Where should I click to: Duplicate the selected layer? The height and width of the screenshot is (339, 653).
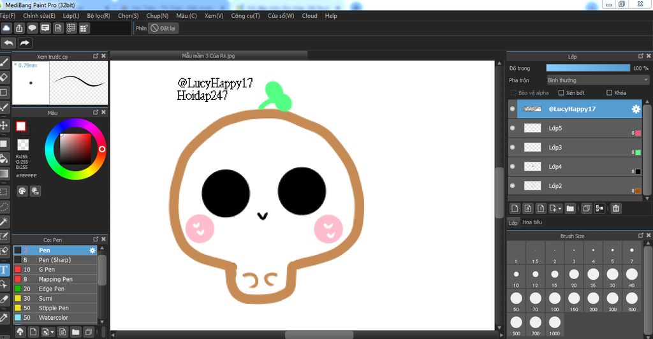[587, 208]
